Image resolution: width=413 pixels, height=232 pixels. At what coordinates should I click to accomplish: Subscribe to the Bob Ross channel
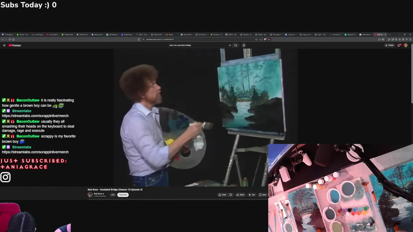coord(123,195)
